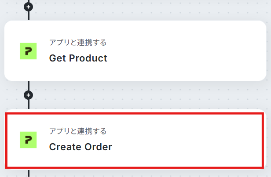Click the plus button above Get Product
The image size is (271, 177).
pos(28,7)
